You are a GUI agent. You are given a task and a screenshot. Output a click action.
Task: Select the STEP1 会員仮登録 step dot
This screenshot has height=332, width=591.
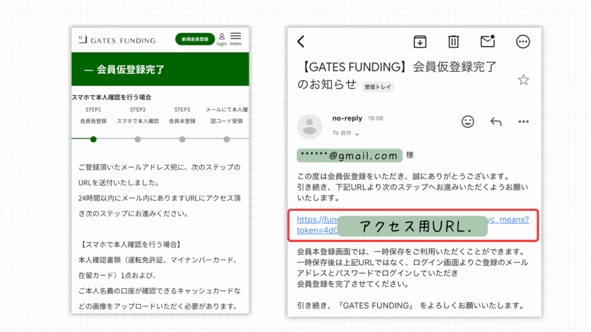click(x=93, y=139)
